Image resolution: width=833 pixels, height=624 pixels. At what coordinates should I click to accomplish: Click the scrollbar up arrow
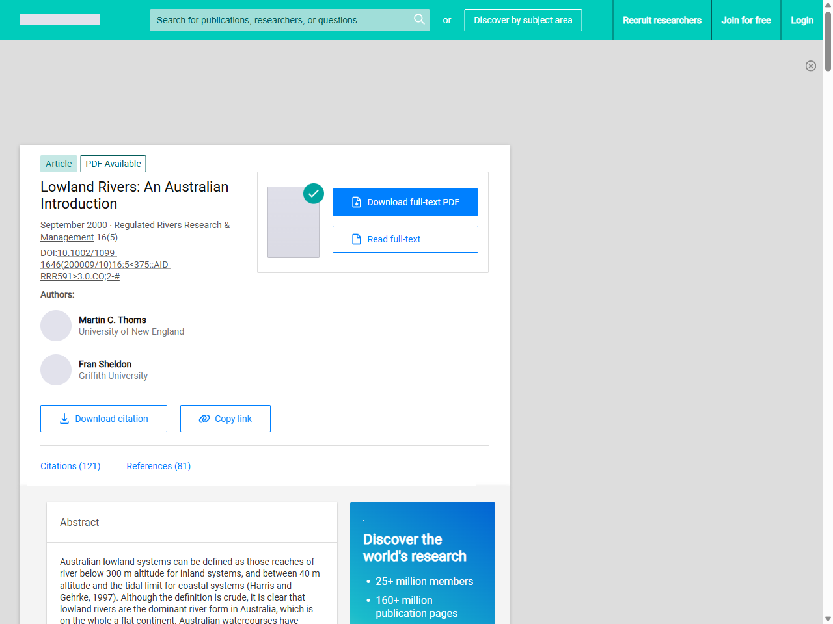tap(827, 5)
